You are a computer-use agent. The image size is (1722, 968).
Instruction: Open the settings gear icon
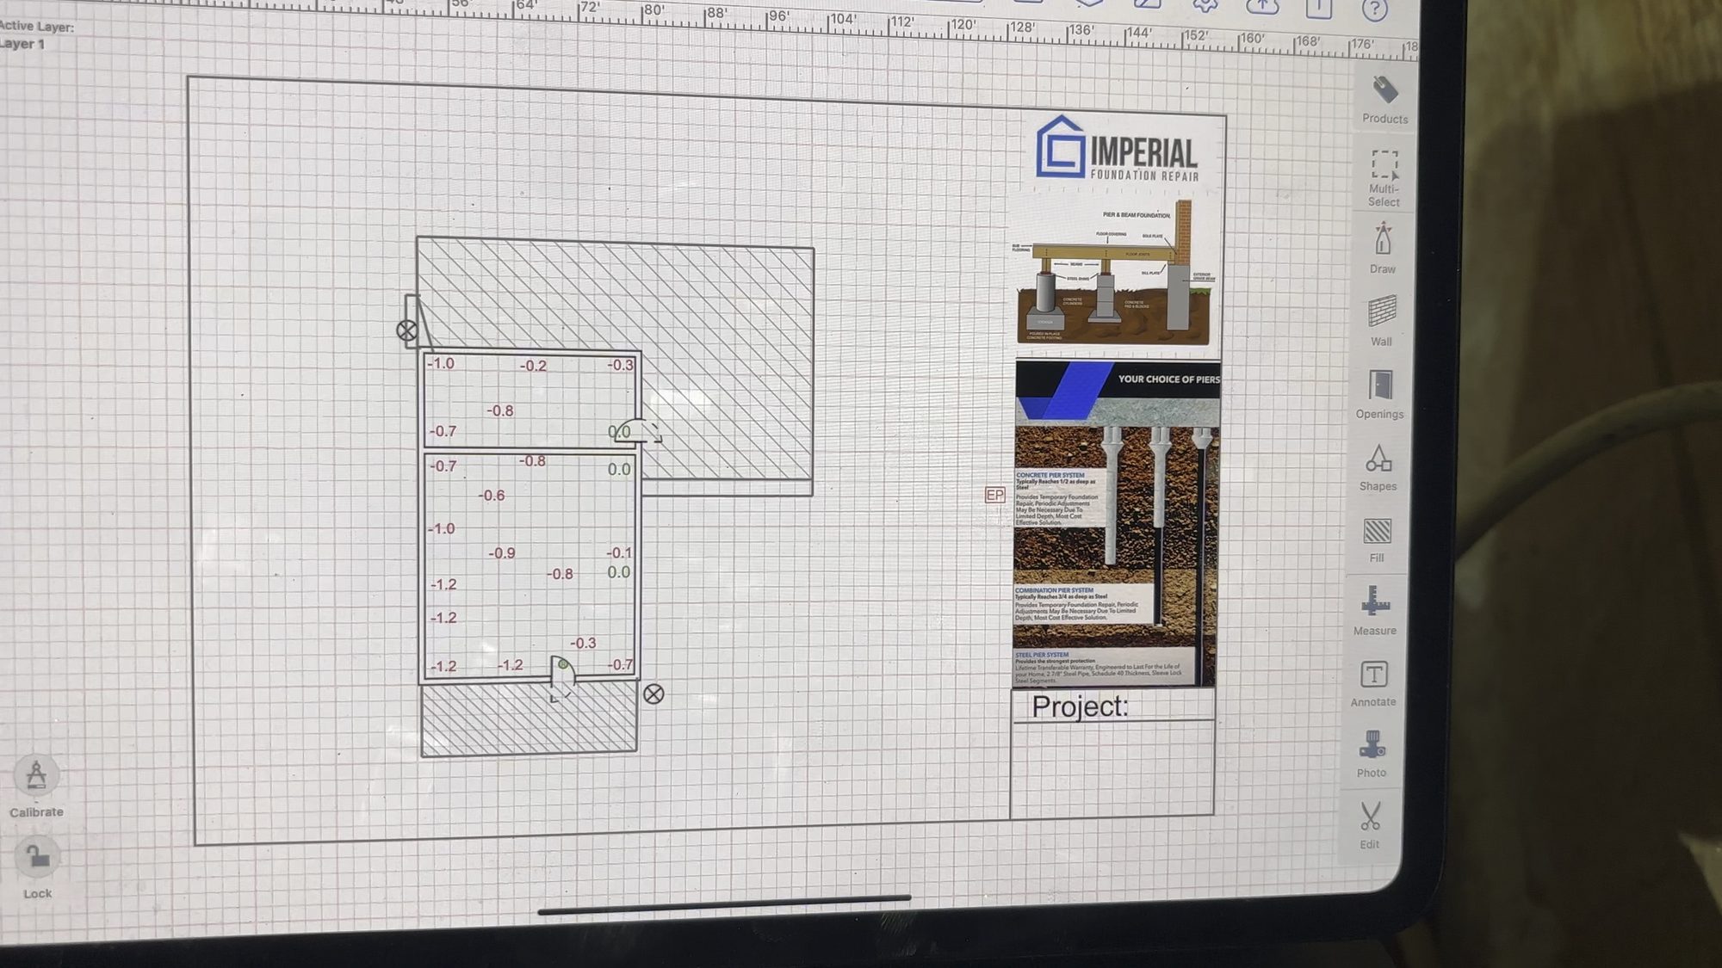(x=1205, y=5)
